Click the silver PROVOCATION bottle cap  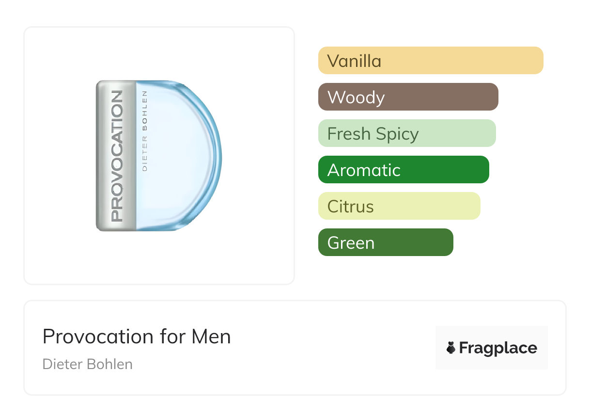click(115, 156)
